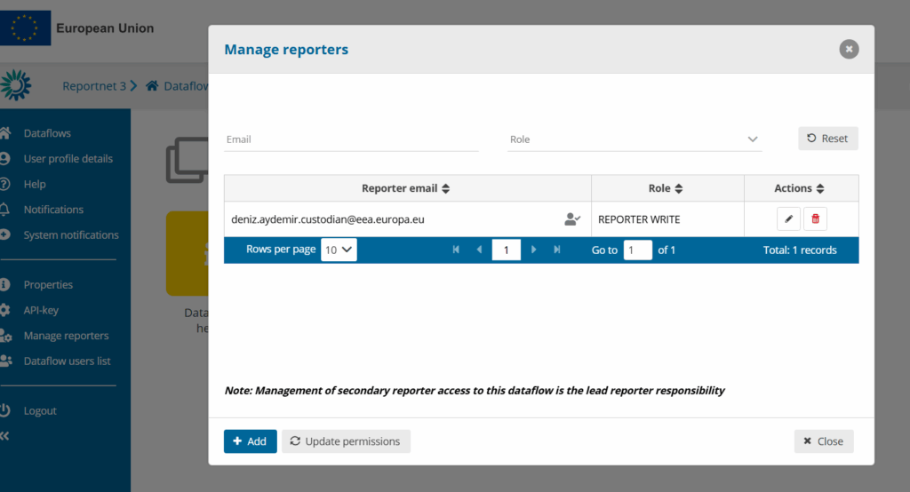Click the Reset filters button
The width and height of the screenshot is (910, 492).
(x=827, y=139)
